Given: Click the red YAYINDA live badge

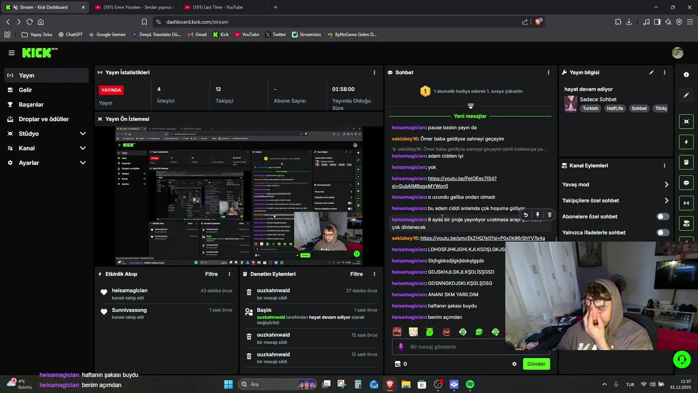Looking at the screenshot, I should tap(111, 90).
